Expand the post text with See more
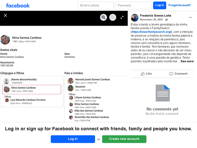 pyautogui.click(x=187, y=61)
